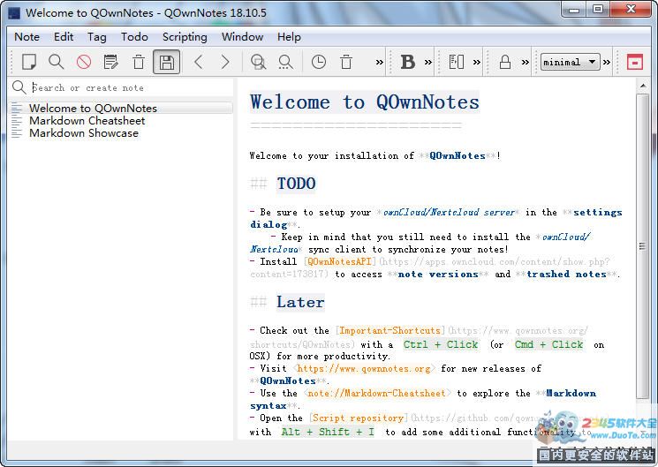
Task: Open the find note magnifier icon
Action: click(x=57, y=62)
